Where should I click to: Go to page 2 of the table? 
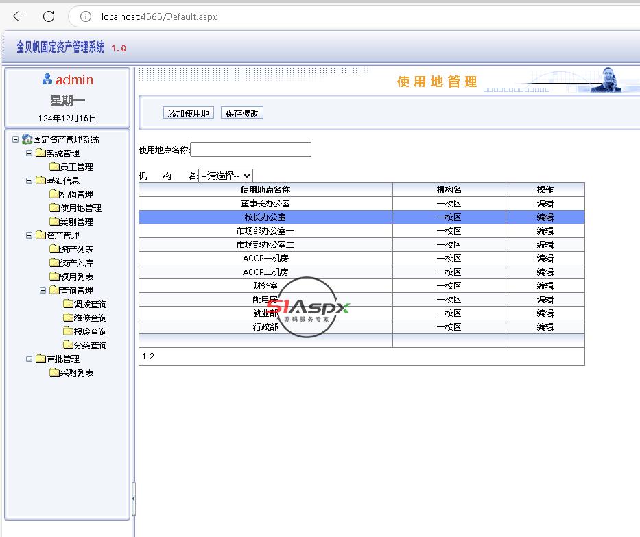click(x=152, y=357)
